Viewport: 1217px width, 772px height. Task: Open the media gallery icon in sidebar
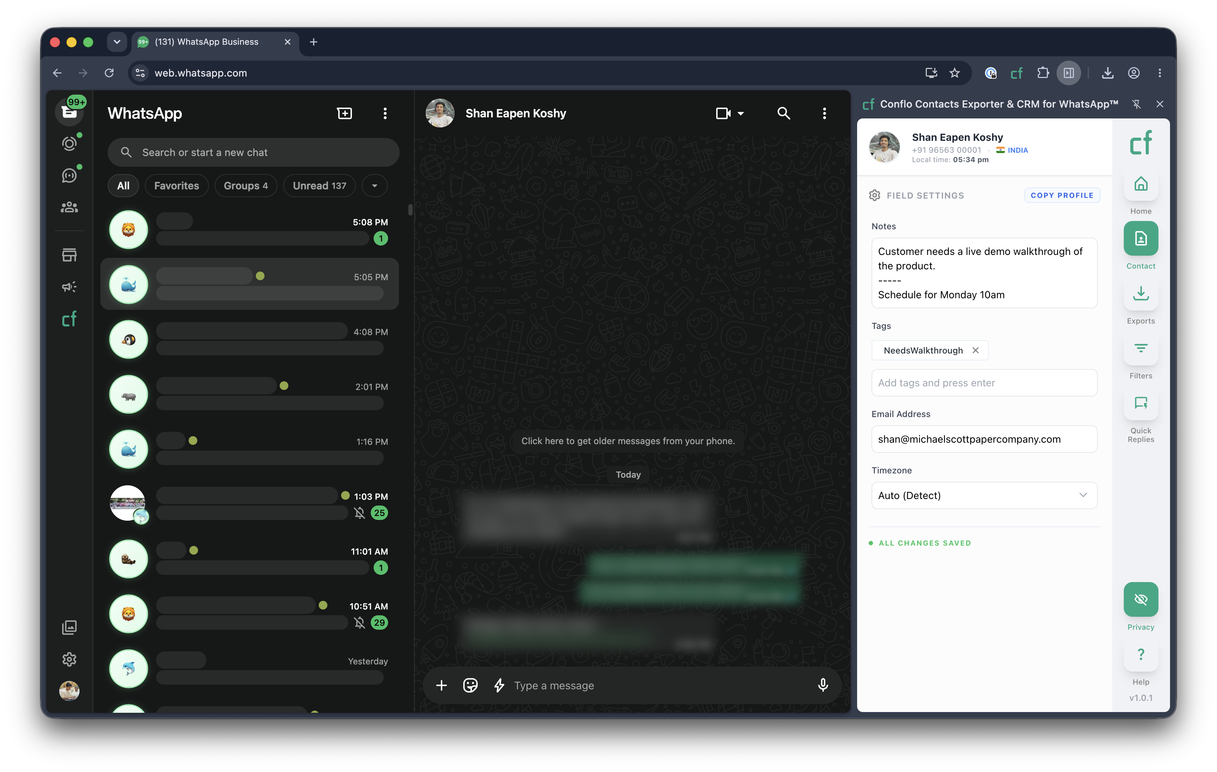click(x=69, y=627)
